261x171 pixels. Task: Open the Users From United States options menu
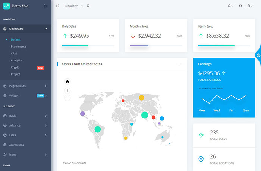tap(180, 64)
